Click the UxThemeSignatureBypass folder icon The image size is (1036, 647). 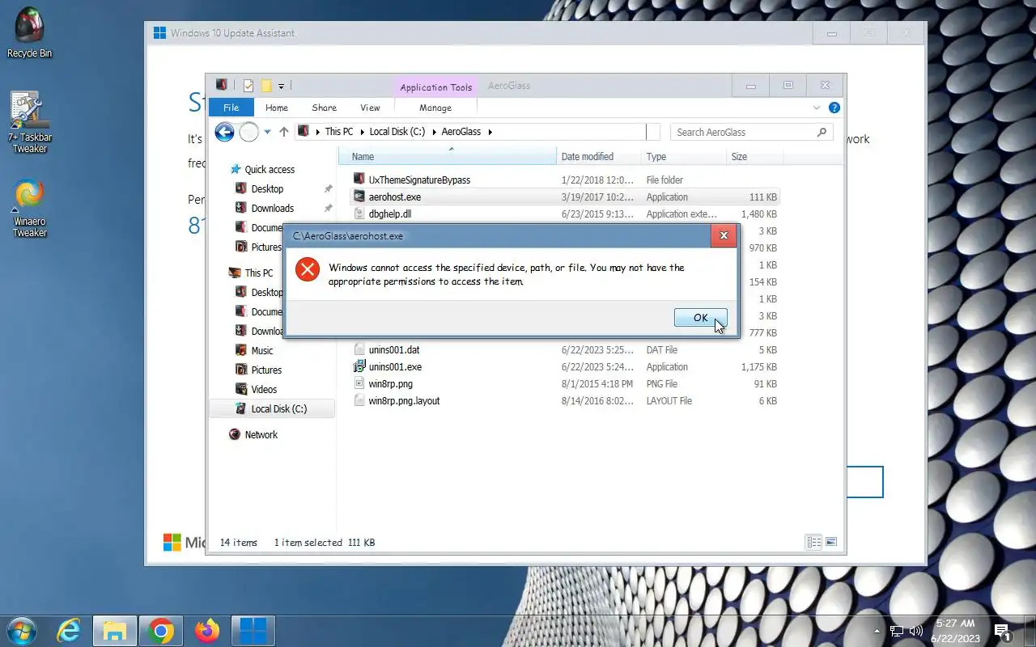pos(359,180)
